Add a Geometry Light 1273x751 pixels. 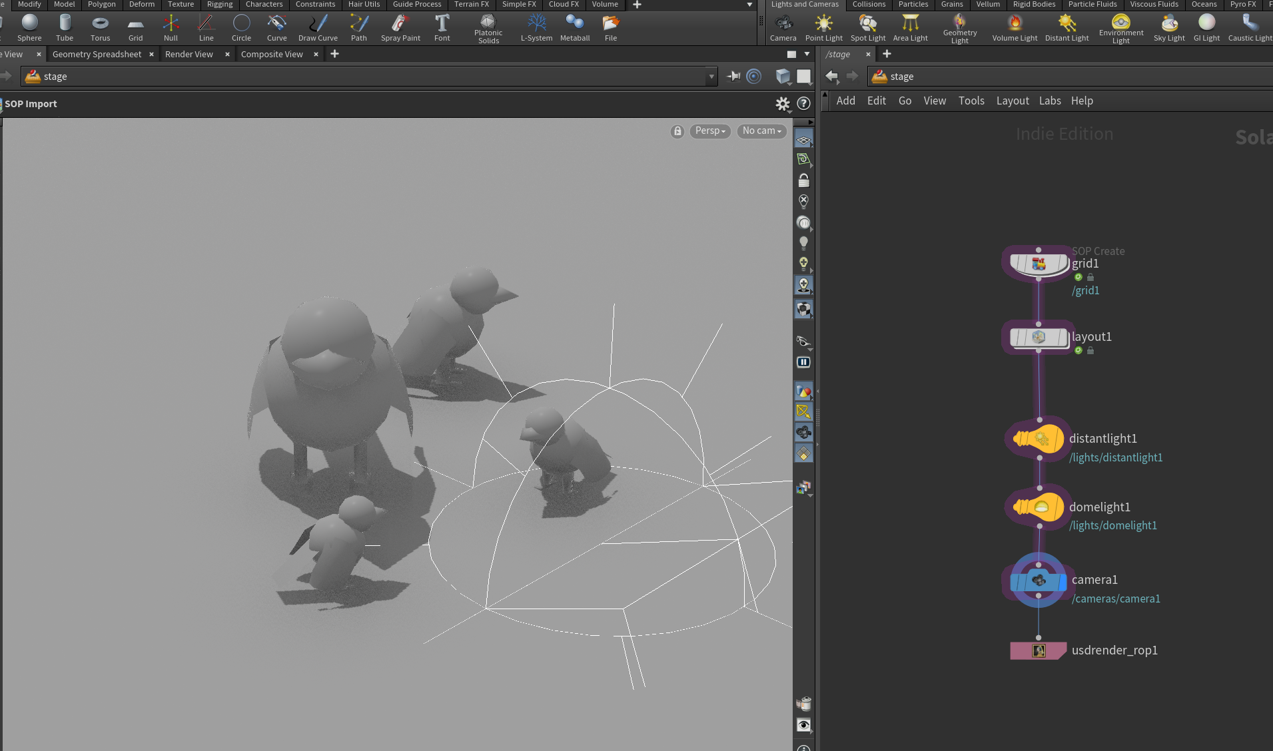[x=960, y=29]
